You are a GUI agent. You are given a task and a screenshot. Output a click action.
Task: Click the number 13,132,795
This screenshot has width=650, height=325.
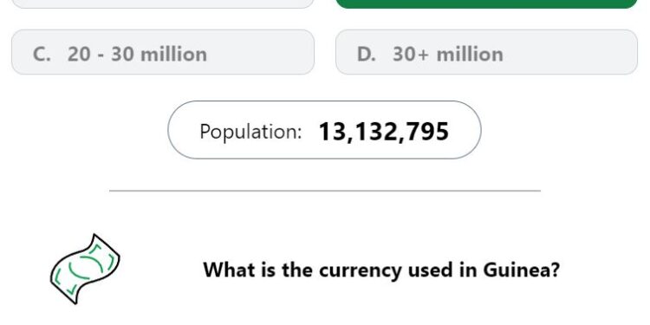pos(383,132)
